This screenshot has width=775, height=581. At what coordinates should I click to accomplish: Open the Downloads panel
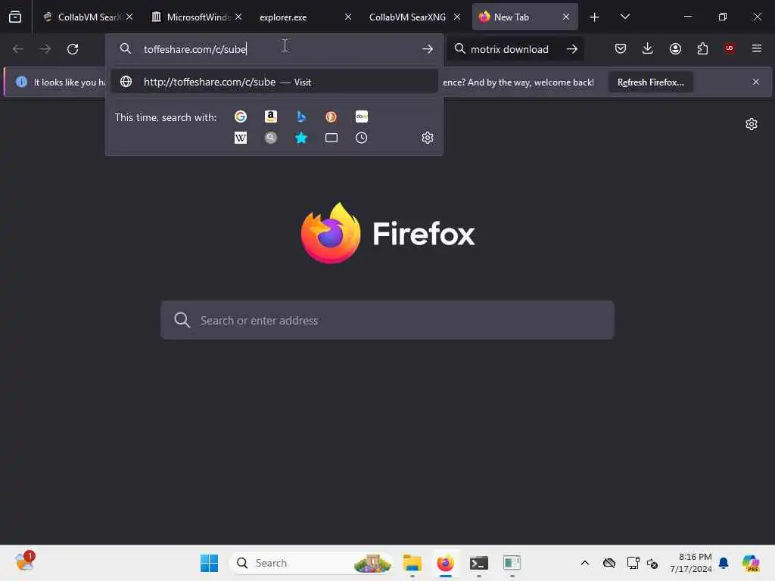(x=648, y=48)
